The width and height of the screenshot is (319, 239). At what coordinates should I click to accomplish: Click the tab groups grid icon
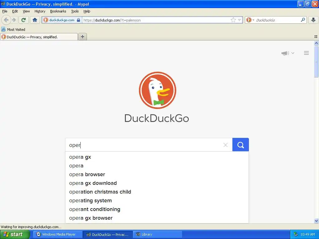click(316, 37)
